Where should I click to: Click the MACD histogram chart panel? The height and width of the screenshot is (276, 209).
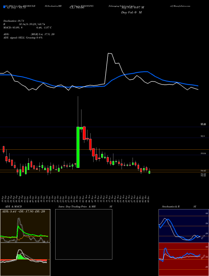(25, 259)
